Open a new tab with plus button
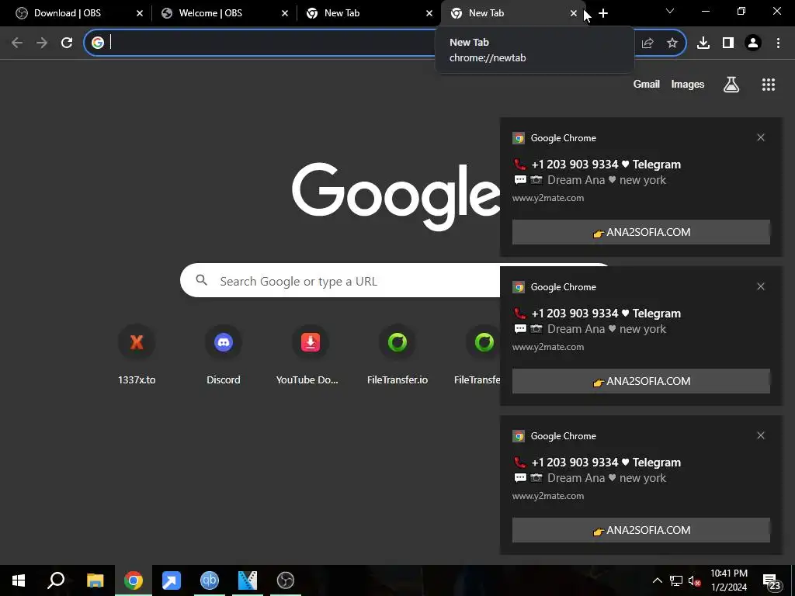795x596 pixels. [602, 13]
